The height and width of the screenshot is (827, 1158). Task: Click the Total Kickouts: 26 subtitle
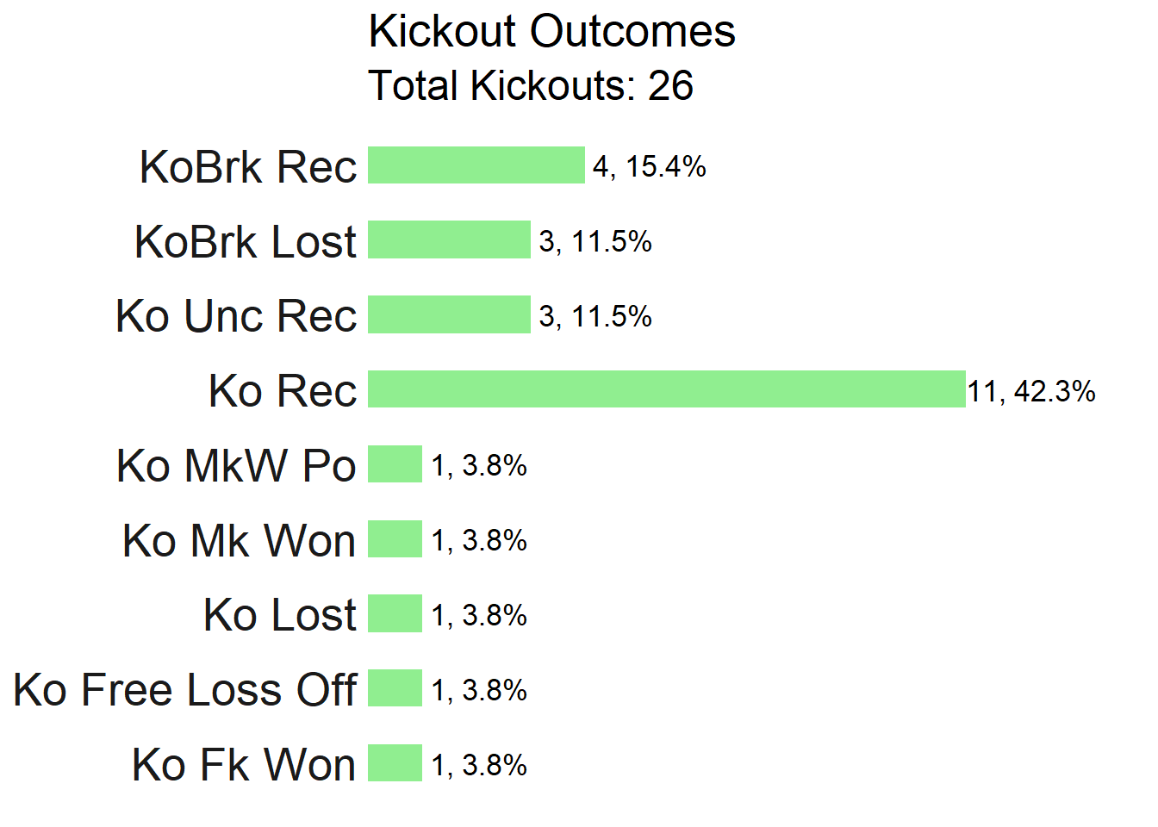click(531, 86)
